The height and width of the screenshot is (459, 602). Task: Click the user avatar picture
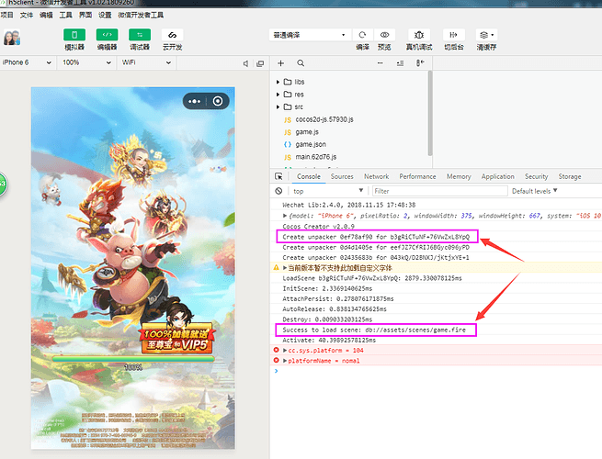point(12,38)
